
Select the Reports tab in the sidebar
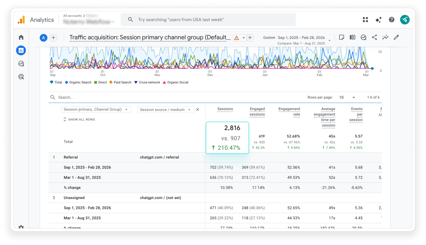pos(21,50)
